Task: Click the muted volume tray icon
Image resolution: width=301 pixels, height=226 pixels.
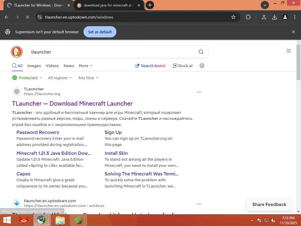Action: (x=273, y=220)
